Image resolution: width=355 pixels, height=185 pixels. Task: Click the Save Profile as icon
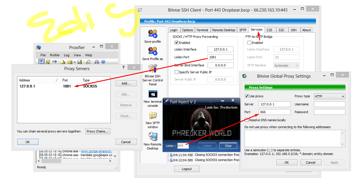(153, 51)
